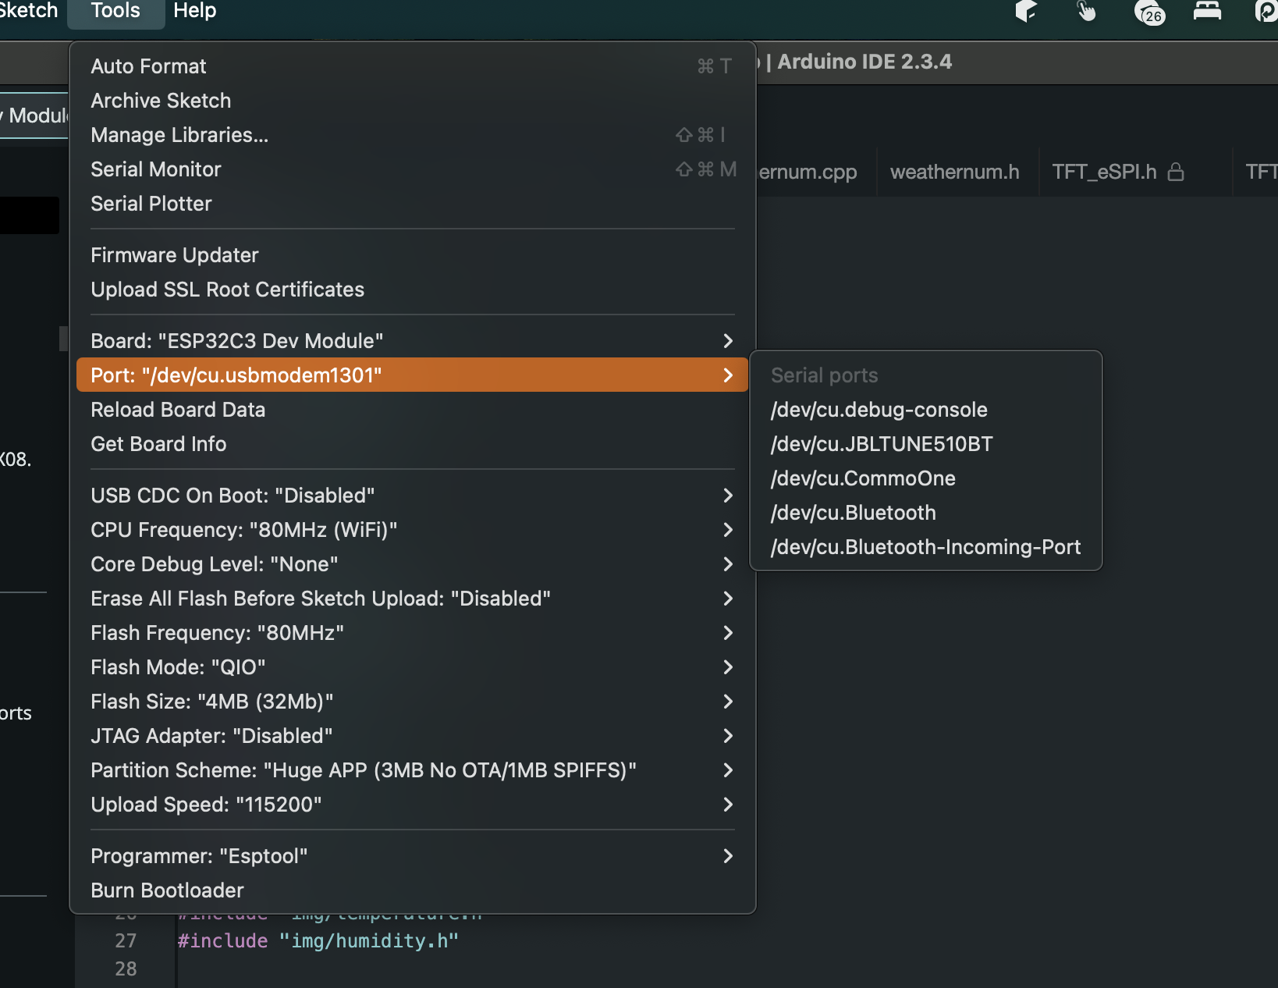Open the Help menu
This screenshot has height=988, width=1278.
coord(194,11)
